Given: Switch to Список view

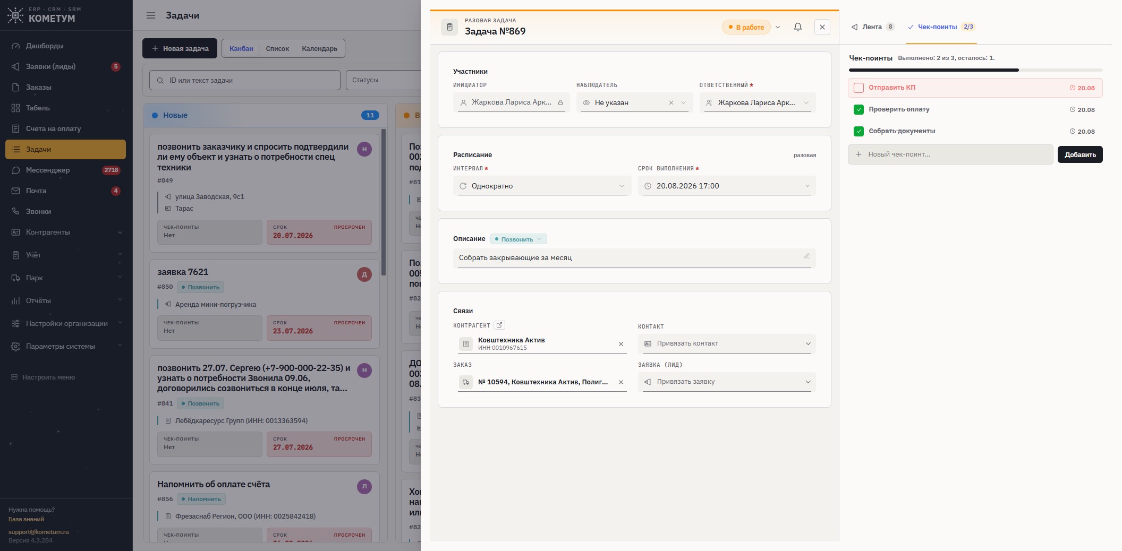Looking at the screenshot, I should [277, 49].
